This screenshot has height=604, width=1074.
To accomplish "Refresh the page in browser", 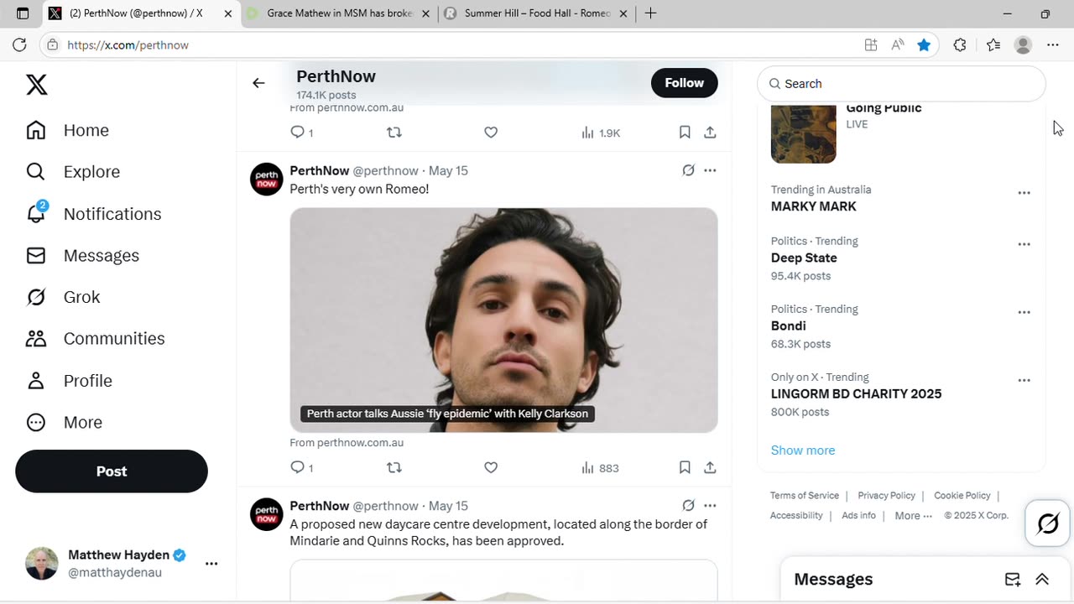I will 19,45.
